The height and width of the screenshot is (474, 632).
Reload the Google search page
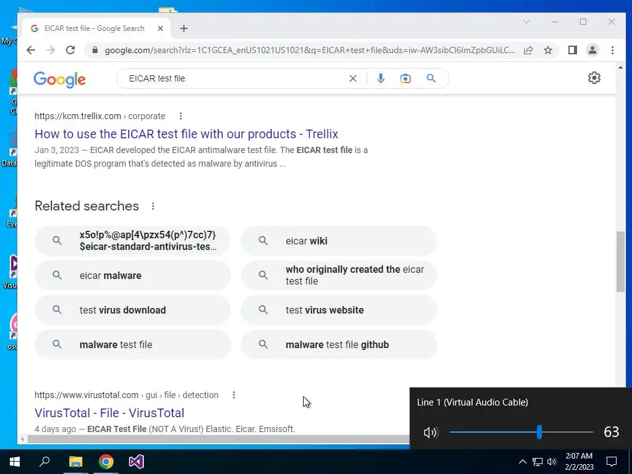coord(70,50)
